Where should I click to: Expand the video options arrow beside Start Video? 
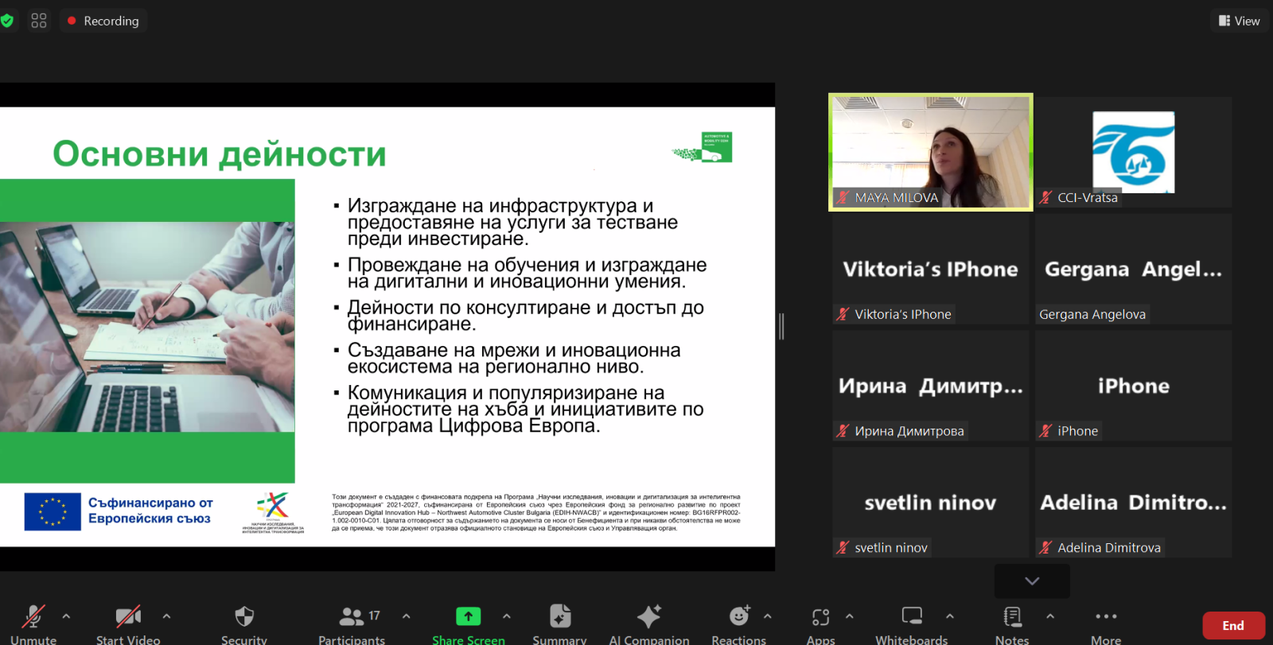click(x=166, y=616)
